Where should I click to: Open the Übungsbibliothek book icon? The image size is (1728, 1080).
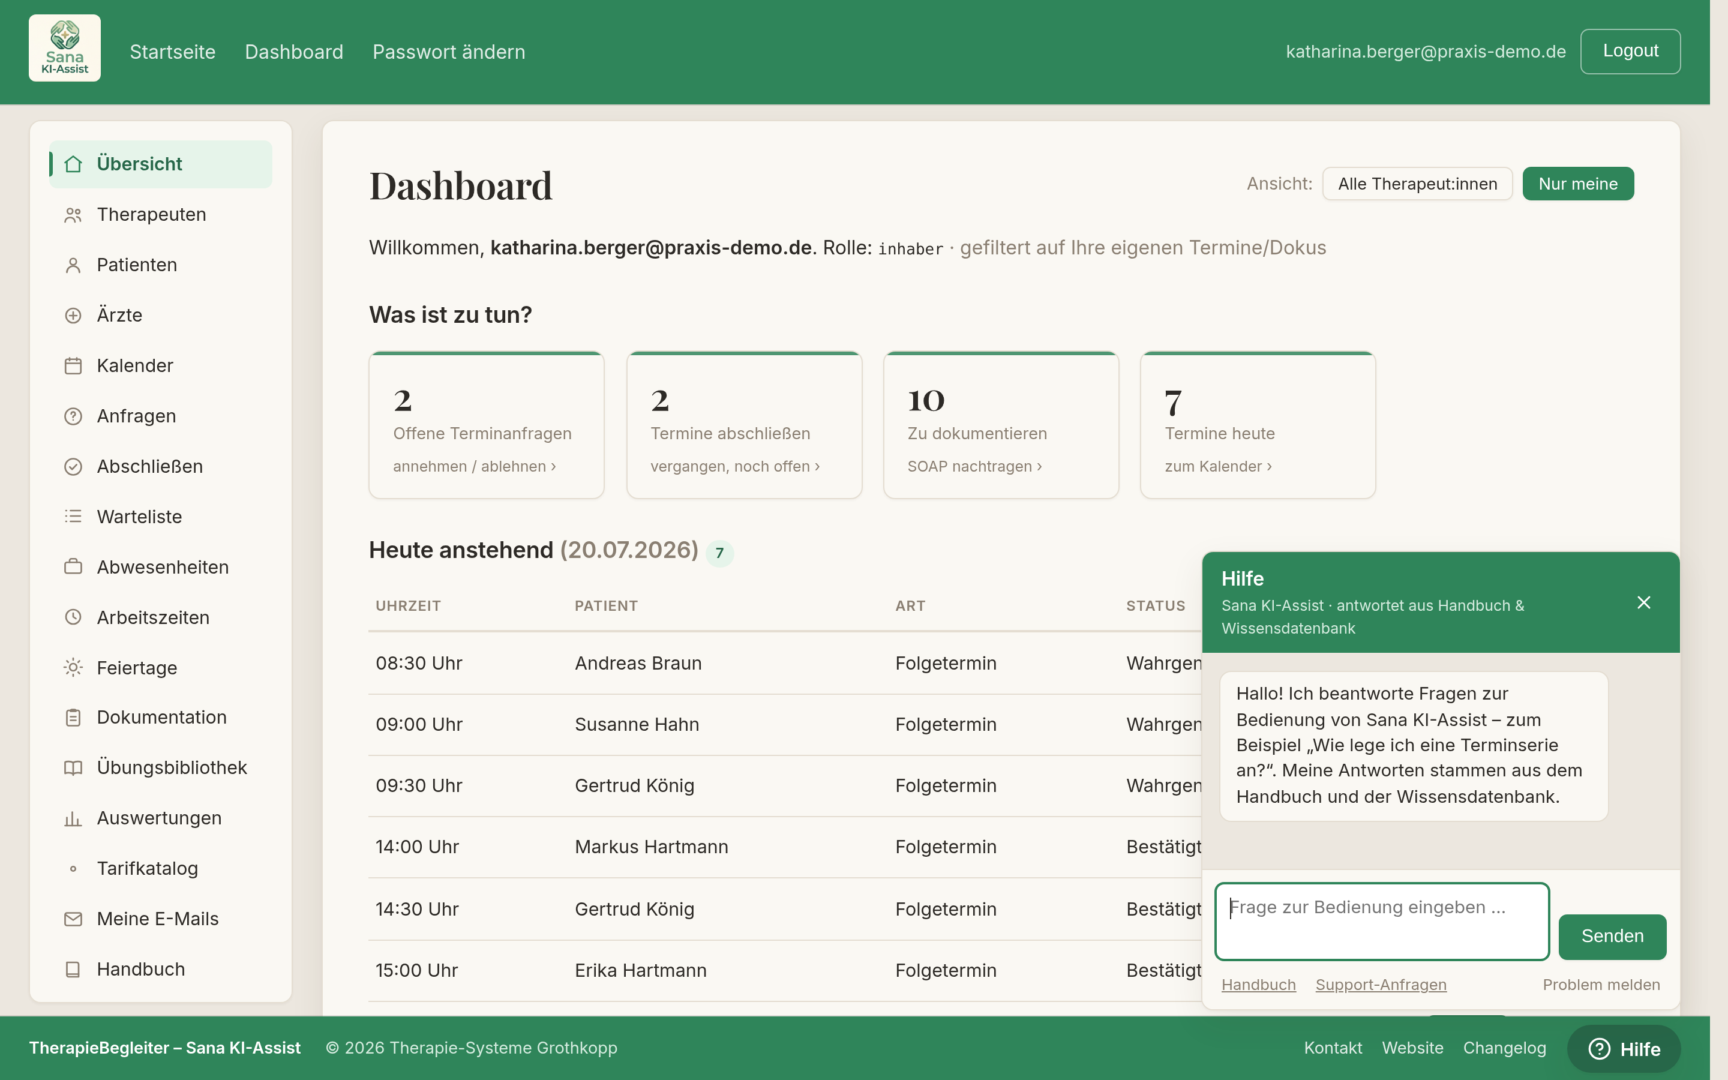(73, 768)
